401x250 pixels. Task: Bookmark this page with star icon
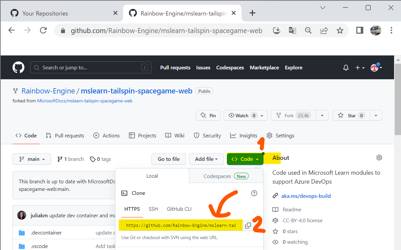pos(340,30)
